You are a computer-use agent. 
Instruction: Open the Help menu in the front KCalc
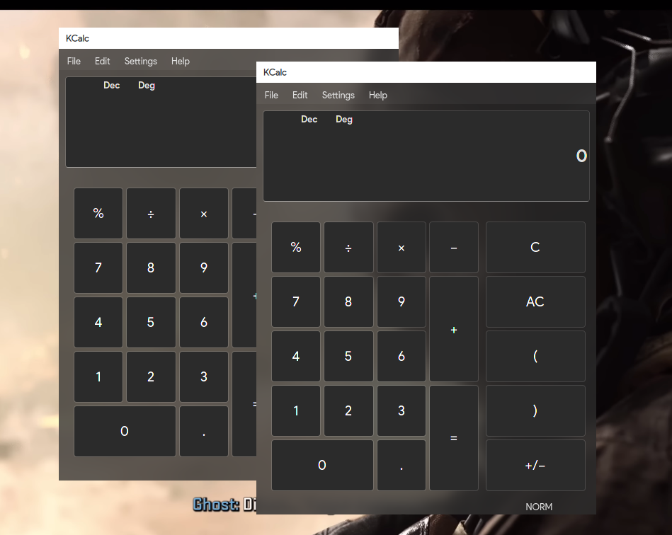(377, 95)
